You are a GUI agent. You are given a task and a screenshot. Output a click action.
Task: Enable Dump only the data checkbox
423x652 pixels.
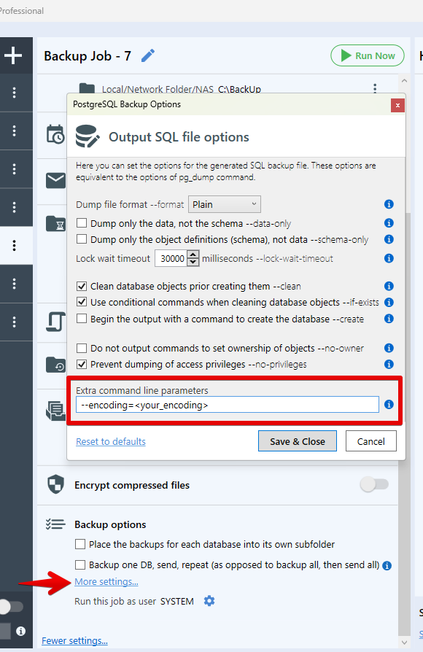click(82, 223)
